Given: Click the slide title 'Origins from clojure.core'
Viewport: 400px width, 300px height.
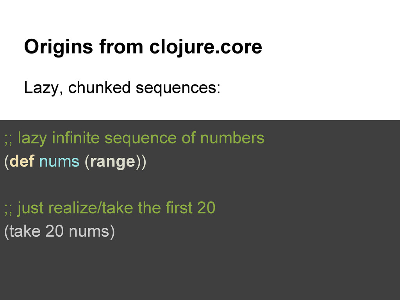Looking at the screenshot, I should [143, 47].
